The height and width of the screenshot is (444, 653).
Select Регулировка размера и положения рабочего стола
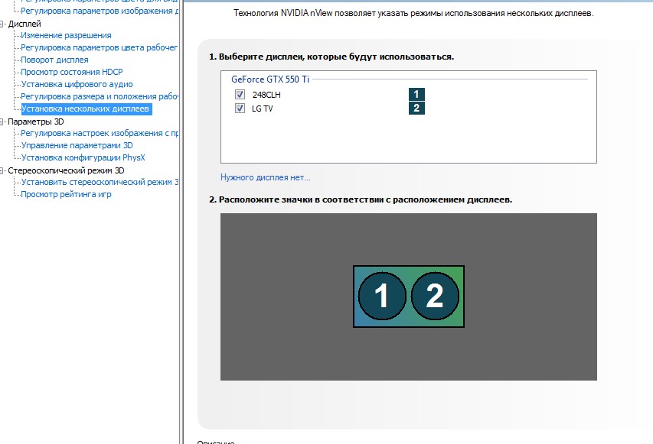(x=100, y=96)
